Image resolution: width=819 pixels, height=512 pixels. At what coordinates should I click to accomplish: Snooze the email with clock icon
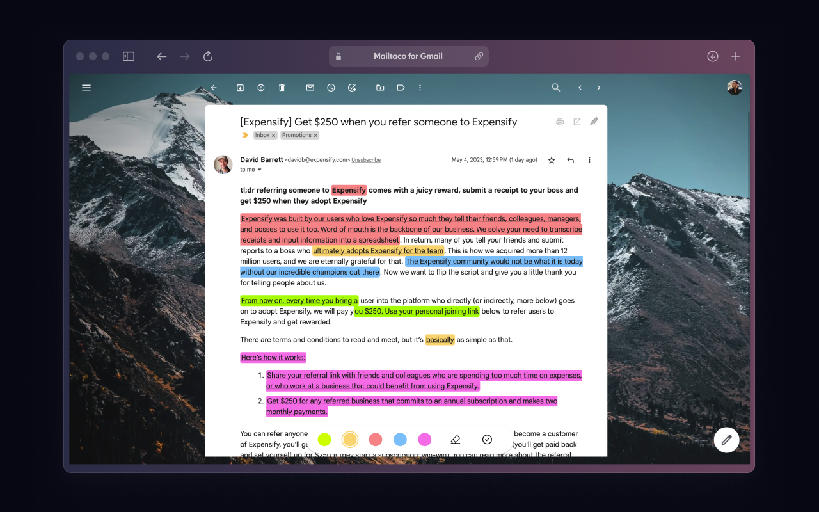(x=331, y=88)
